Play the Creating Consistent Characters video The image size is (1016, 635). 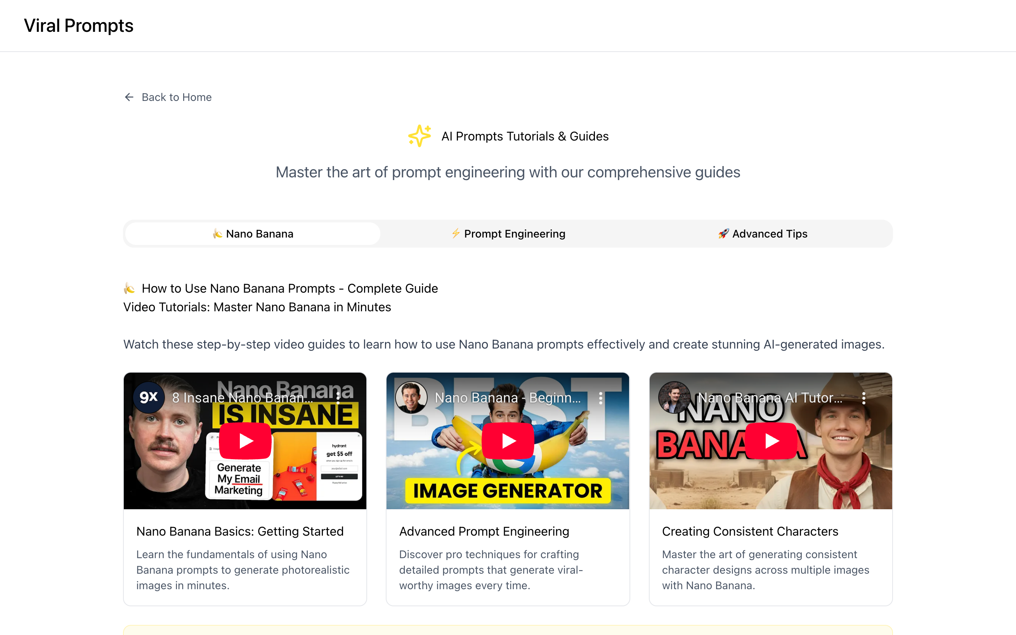coord(771,441)
